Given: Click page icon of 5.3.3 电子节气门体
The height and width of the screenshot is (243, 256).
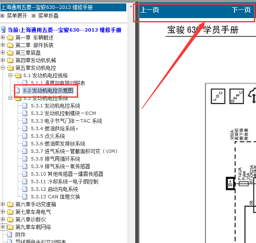Looking at the screenshot, I should pyautogui.click(x=25, y=121).
